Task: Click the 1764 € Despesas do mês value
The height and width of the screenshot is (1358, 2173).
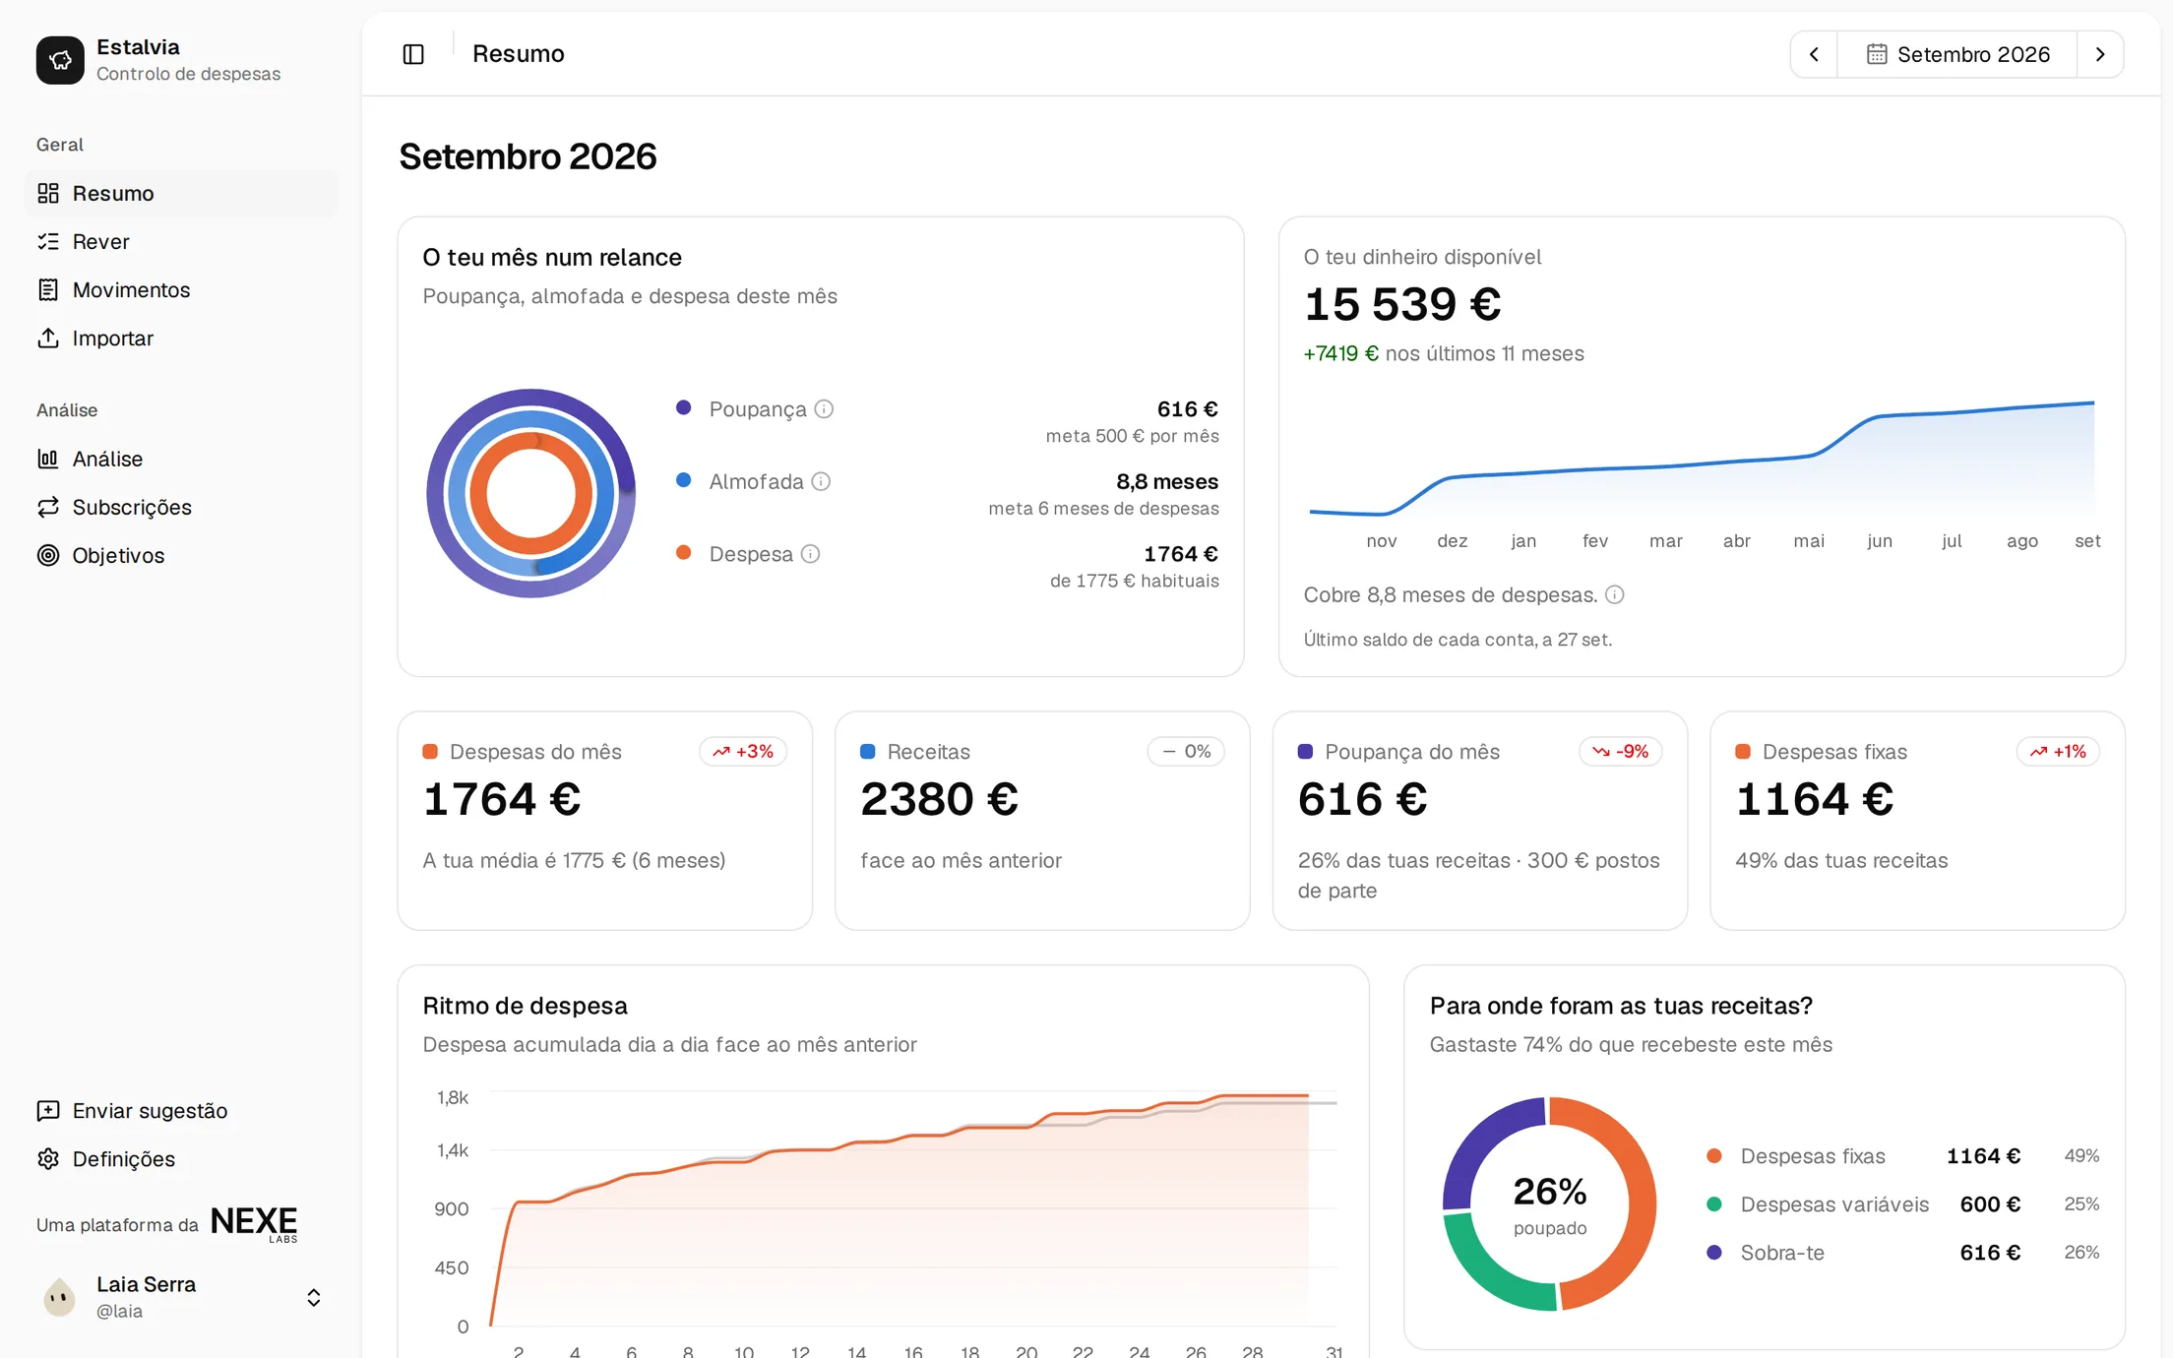Action: click(x=502, y=799)
